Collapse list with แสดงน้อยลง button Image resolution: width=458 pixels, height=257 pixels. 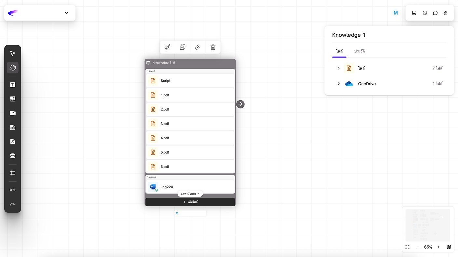pos(190,194)
